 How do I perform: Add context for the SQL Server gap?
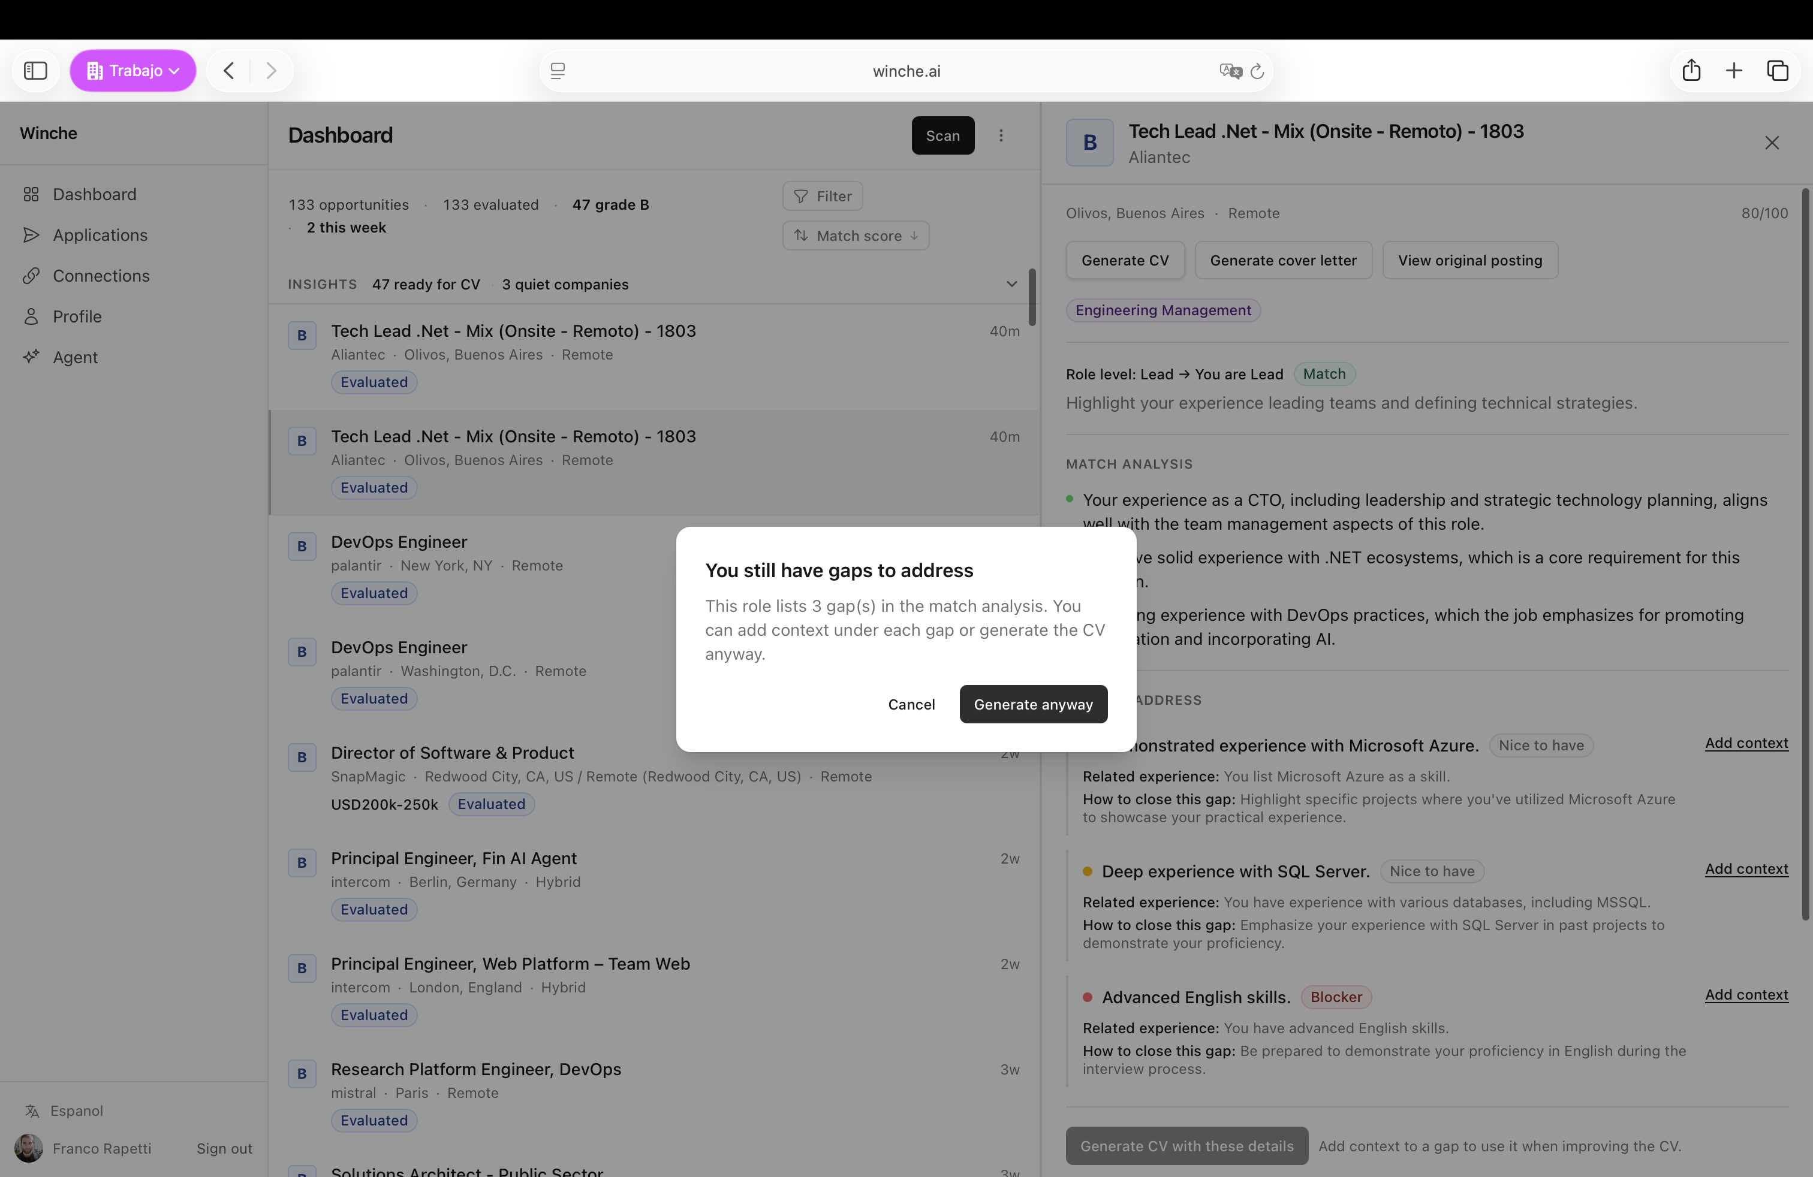click(1746, 868)
